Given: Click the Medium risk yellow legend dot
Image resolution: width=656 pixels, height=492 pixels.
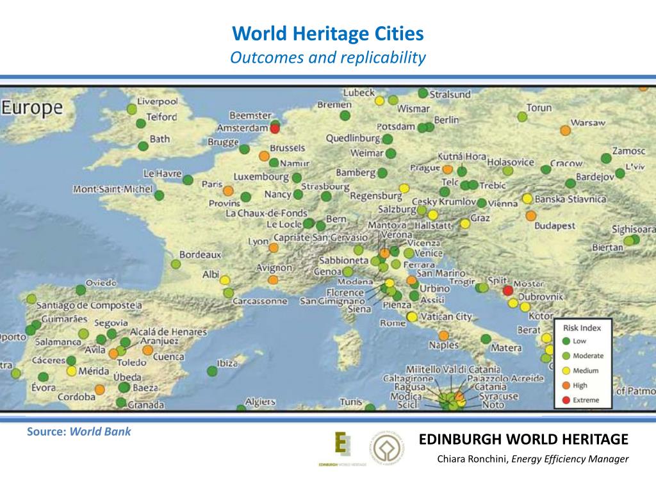Looking at the screenshot, I should click(x=566, y=371).
